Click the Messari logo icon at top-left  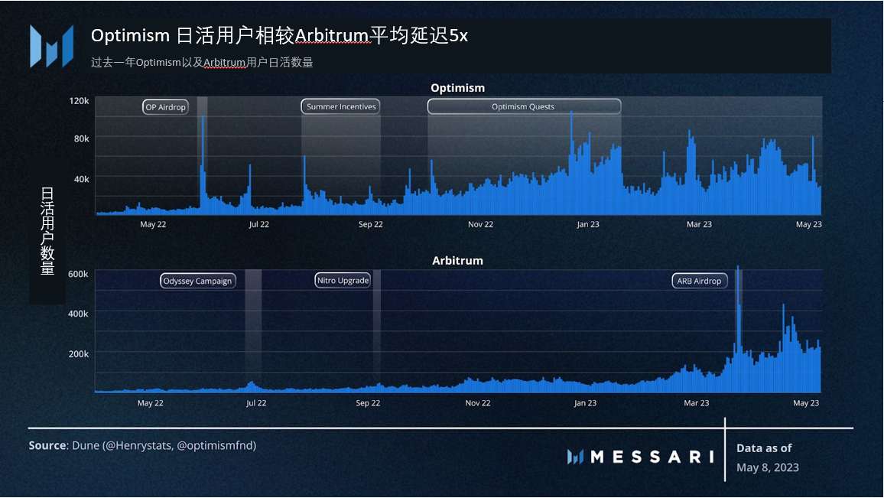(x=51, y=46)
